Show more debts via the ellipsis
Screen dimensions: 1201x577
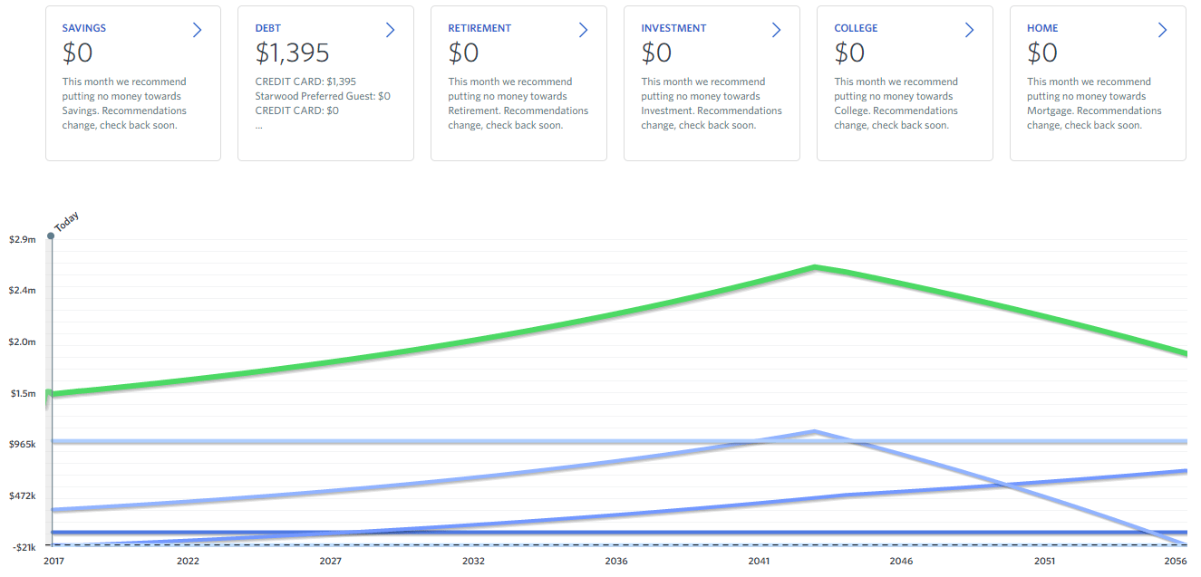[x=259, y=126]
